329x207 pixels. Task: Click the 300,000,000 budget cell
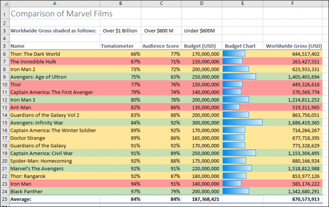tap(202, 123)
